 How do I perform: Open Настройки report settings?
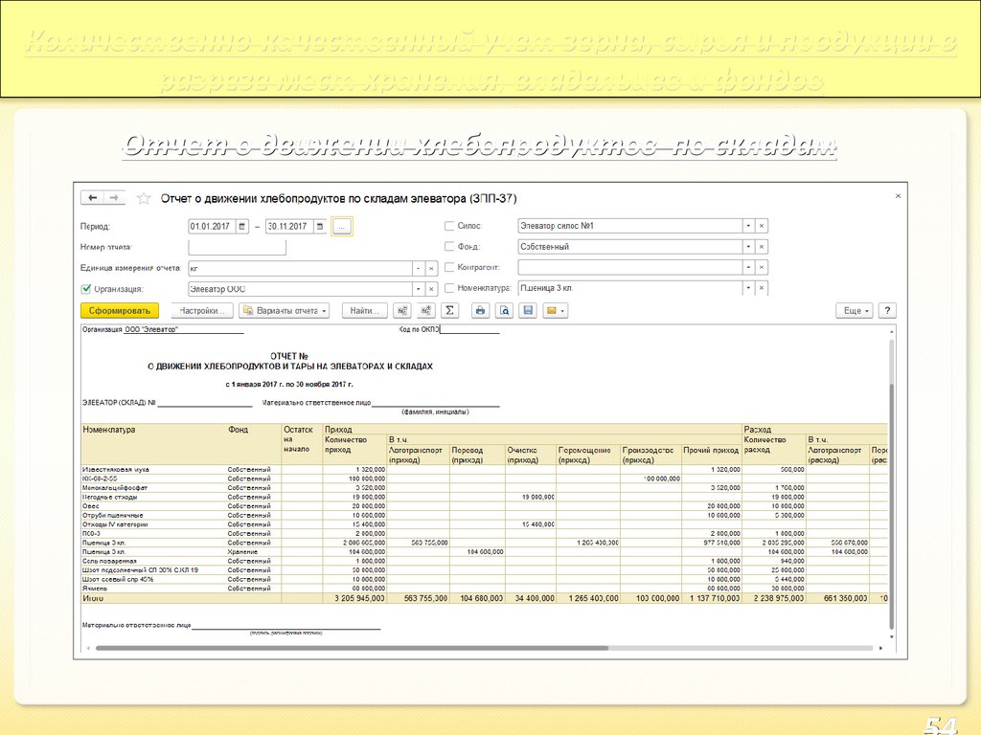pyautogui.click(x=202, y=311)
